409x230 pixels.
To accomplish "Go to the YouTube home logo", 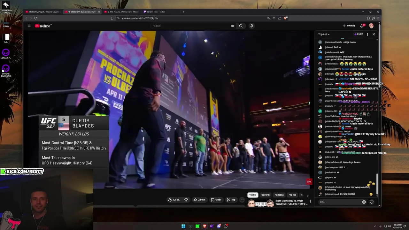I will (42, 26).
